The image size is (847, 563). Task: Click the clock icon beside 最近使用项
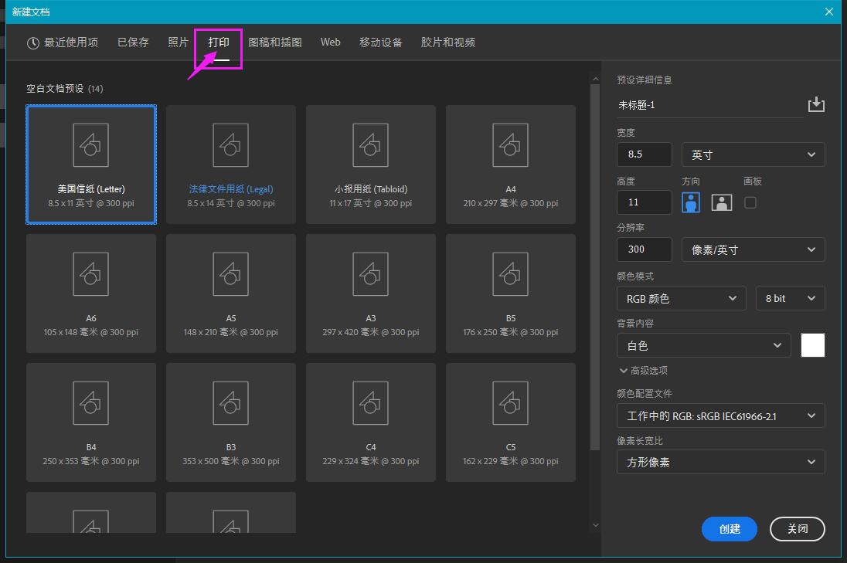pyautogui.click(x=33, y=42)
